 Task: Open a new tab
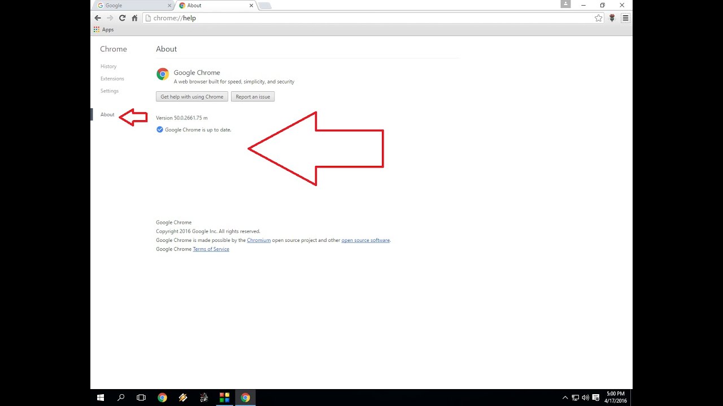pyautogui.click(x=264, y=6)
